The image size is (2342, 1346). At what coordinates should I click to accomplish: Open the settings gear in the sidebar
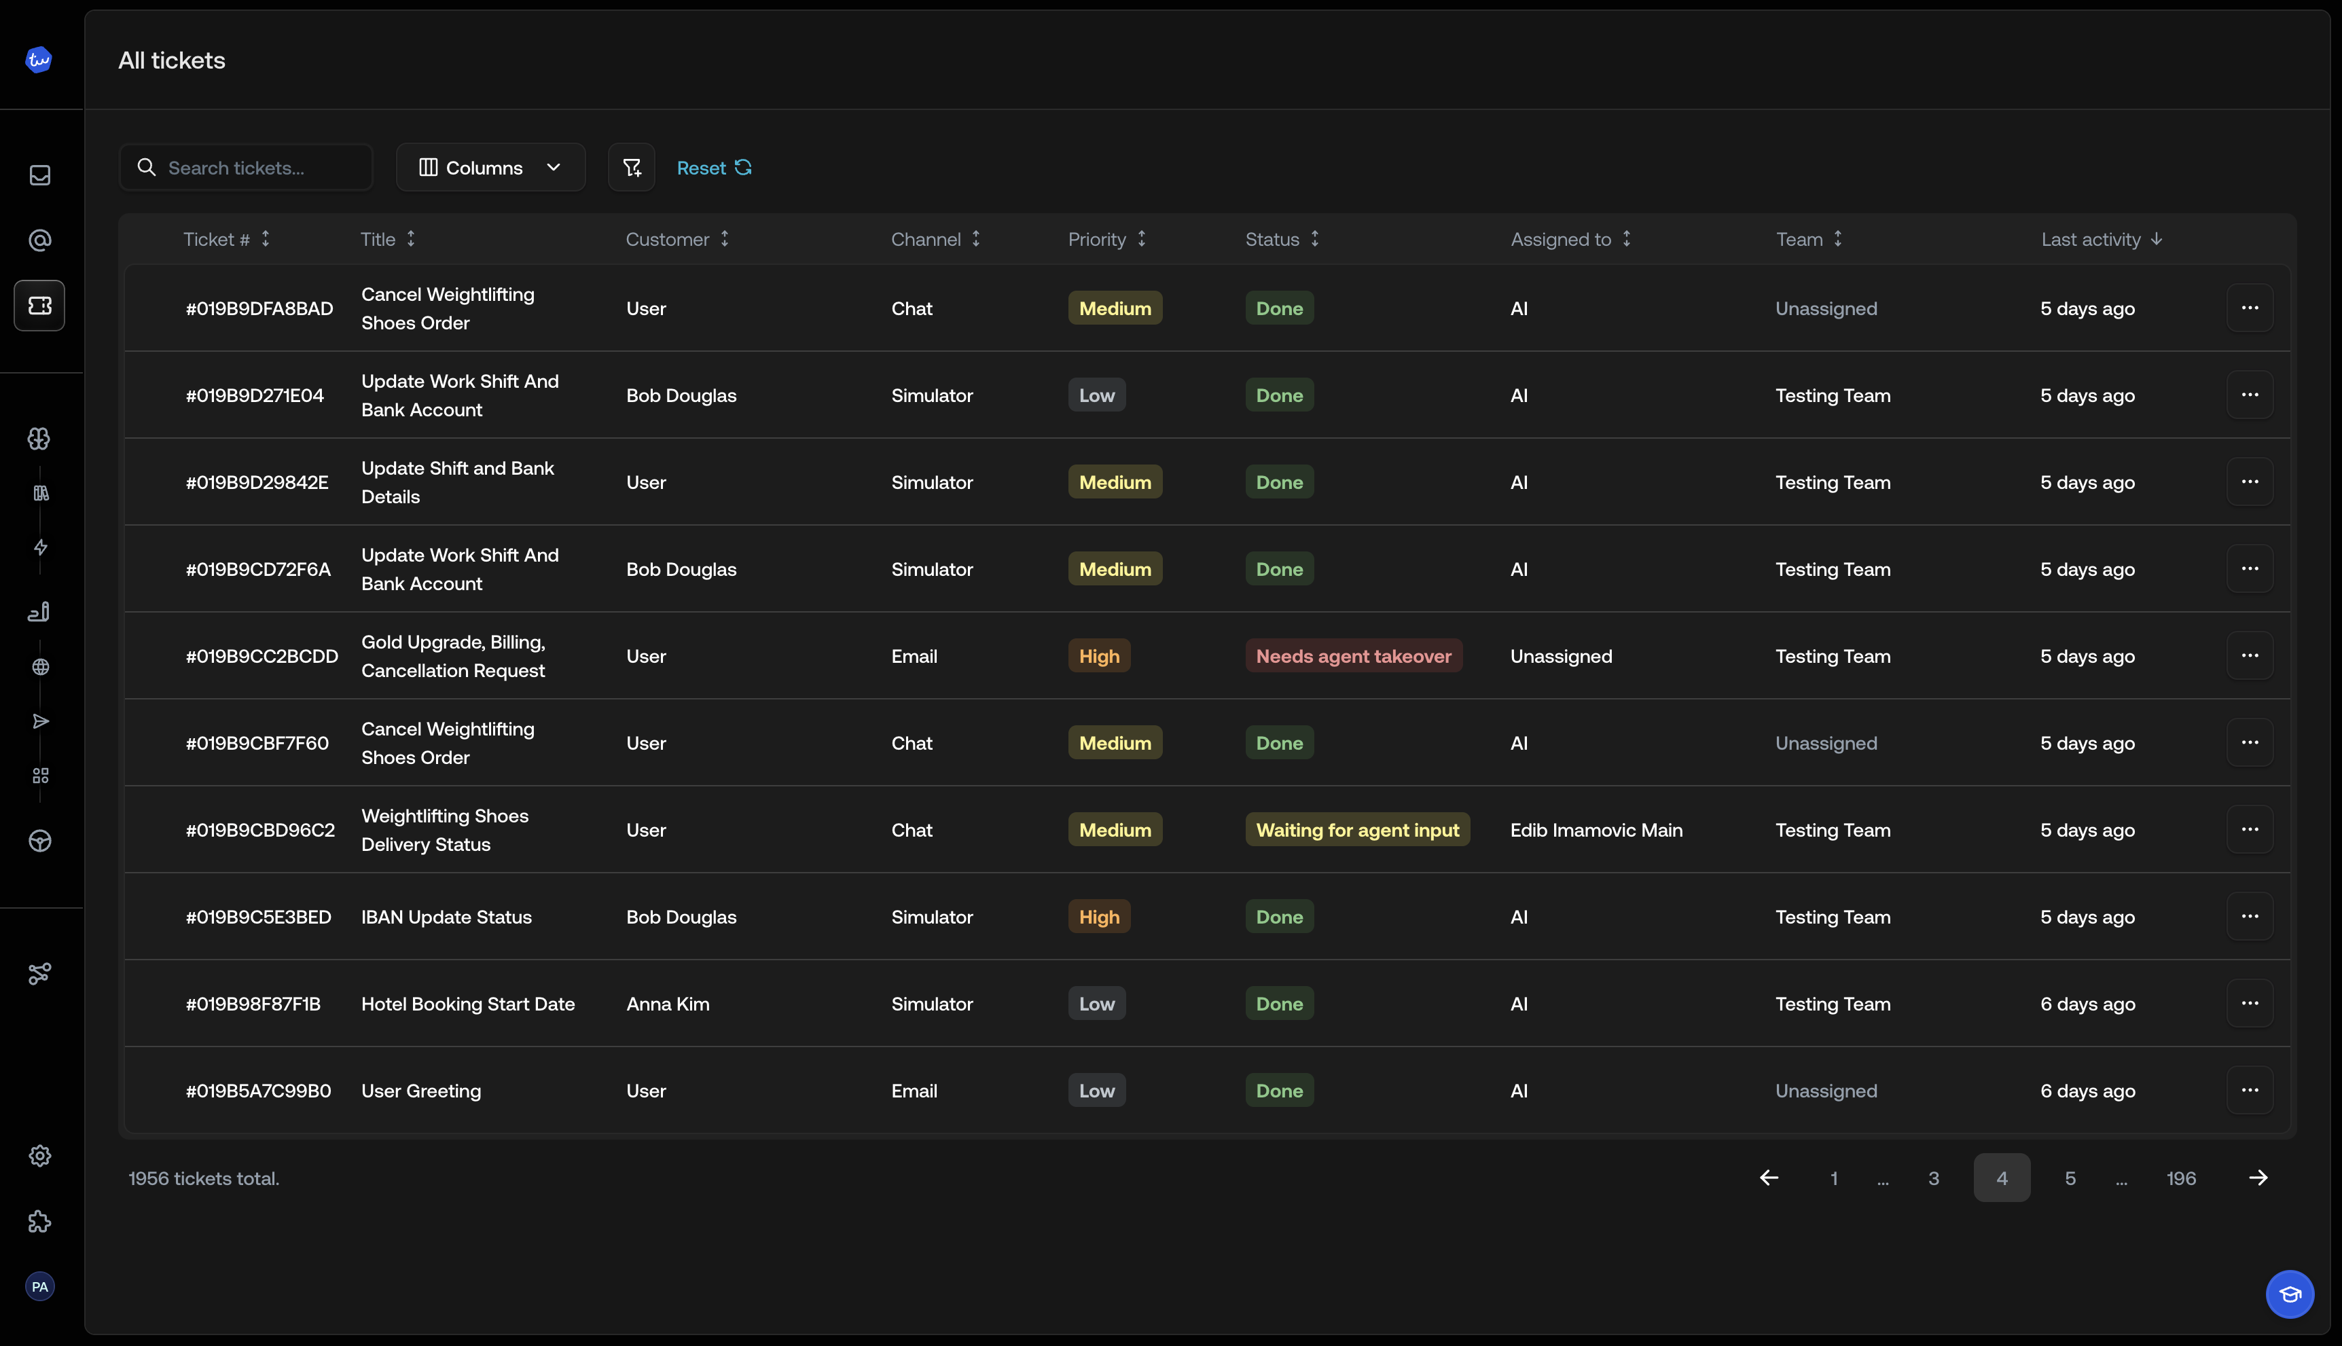[39, 1156]
